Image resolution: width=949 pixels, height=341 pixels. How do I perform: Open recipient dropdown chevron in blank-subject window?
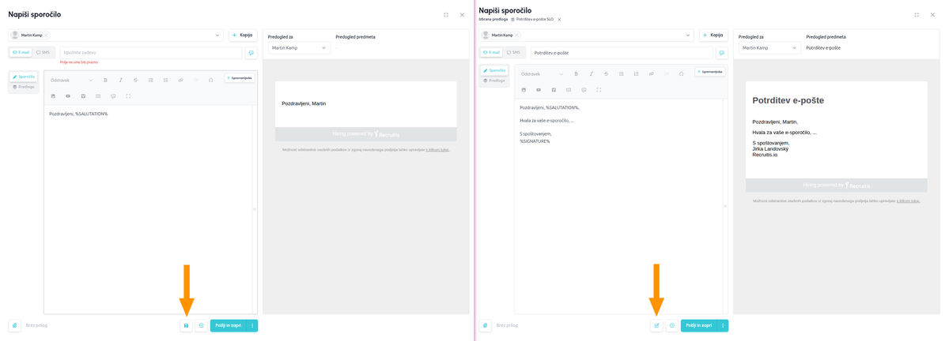[217, 35]
